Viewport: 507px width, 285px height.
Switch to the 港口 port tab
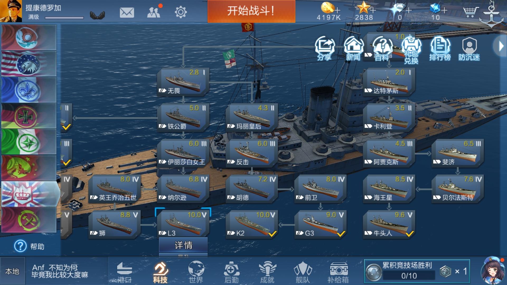point(124,272)
